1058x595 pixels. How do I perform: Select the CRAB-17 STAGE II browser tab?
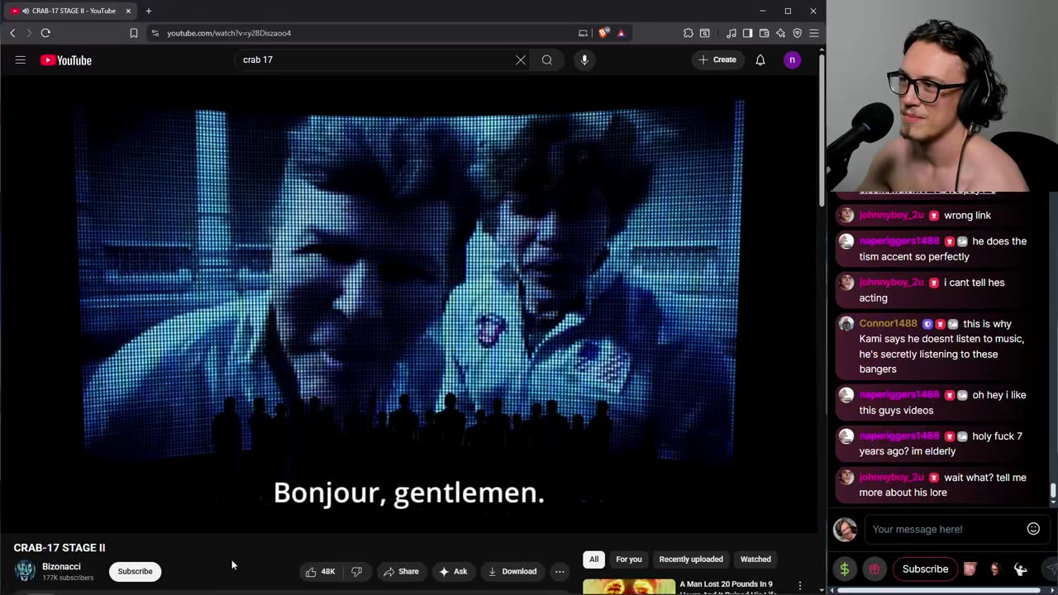[x=72, y=11]
